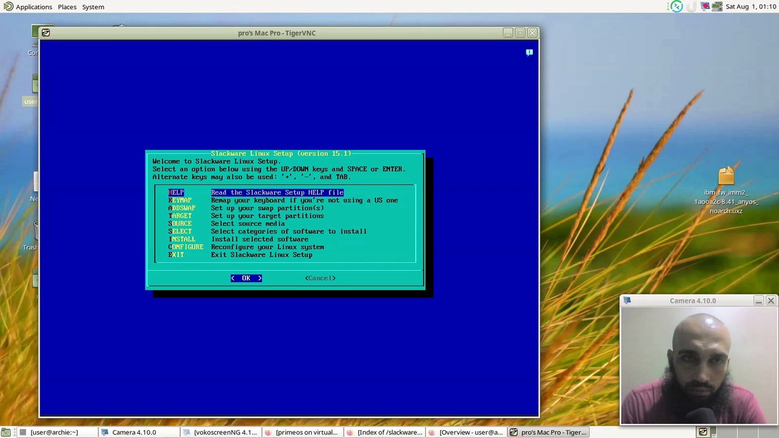Click 'Reconfigure your Linux system' text

pos(267,247)
